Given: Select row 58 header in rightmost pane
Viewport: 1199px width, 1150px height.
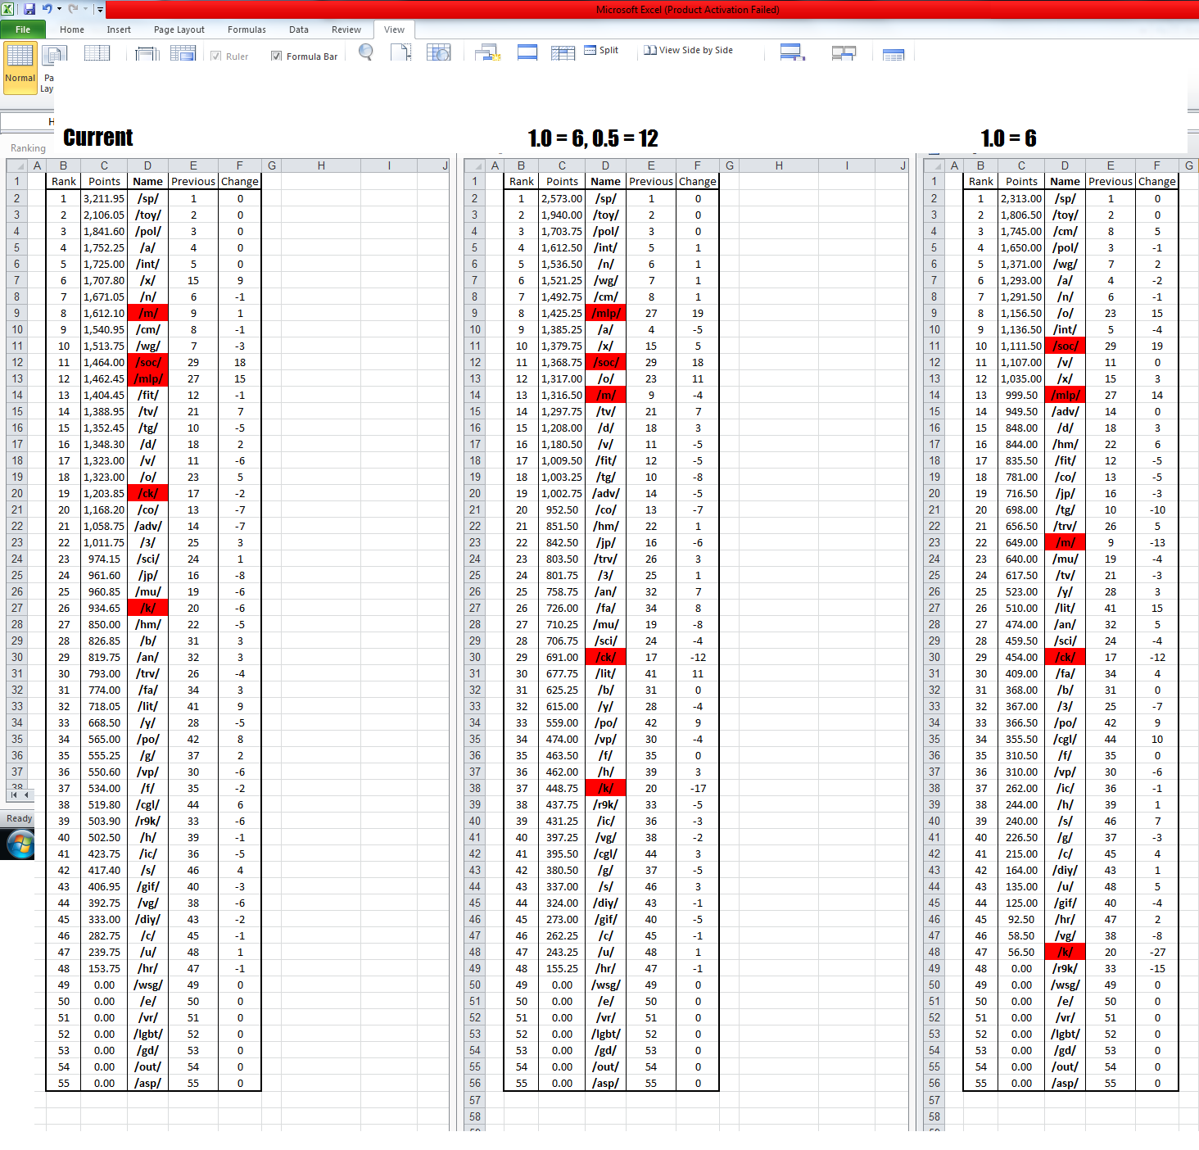Looking at the screenshot, I should point(934,1116).
